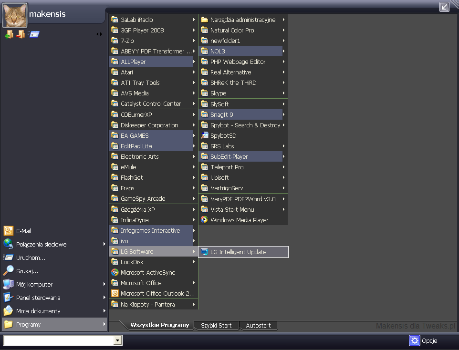Click the Windows Media Player icon

click(x=204, y=220)
